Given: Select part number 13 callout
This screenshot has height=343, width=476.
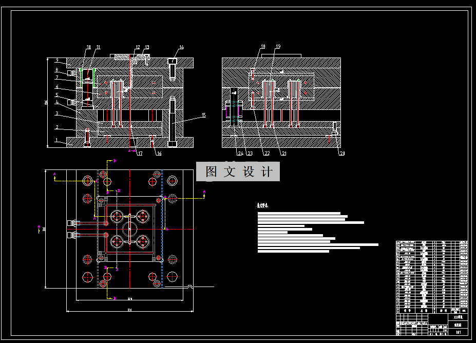Looking at the screenshot, I should [147, 47].
